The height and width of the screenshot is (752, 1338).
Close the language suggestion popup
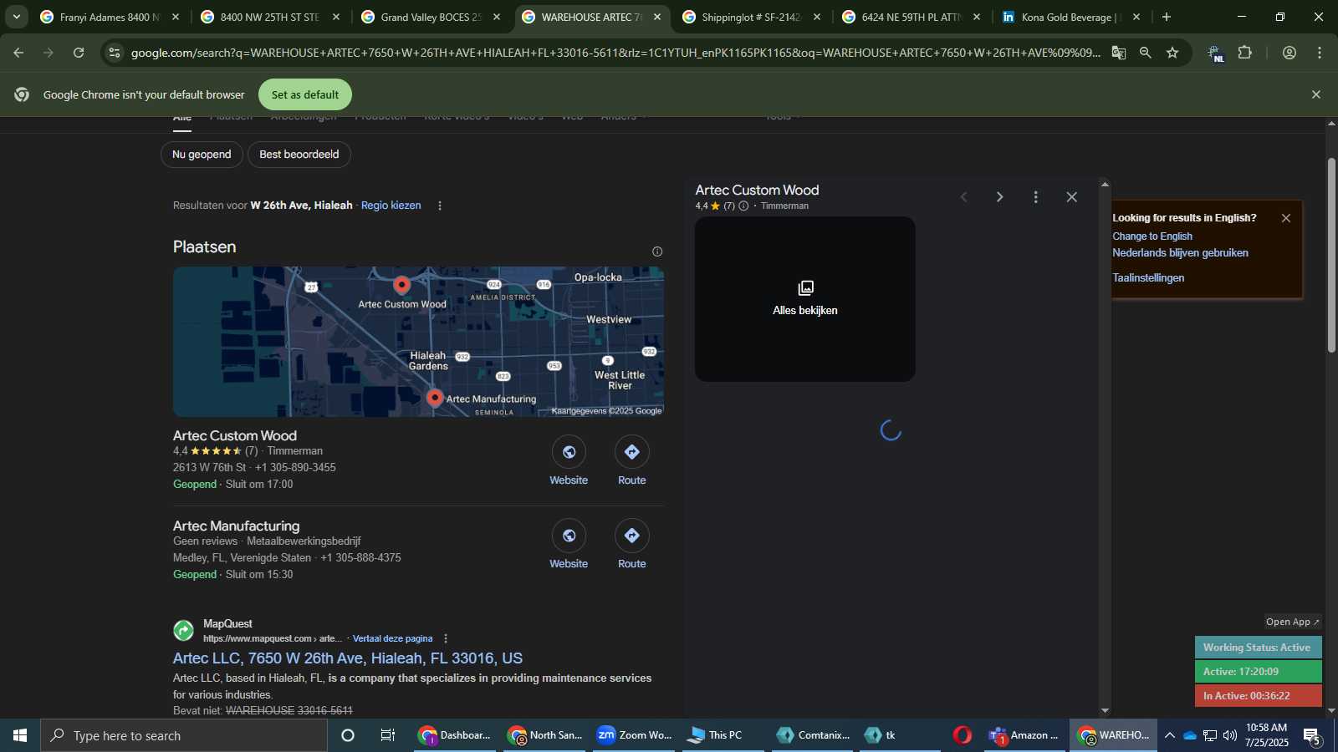click(x=1286, y=218)
